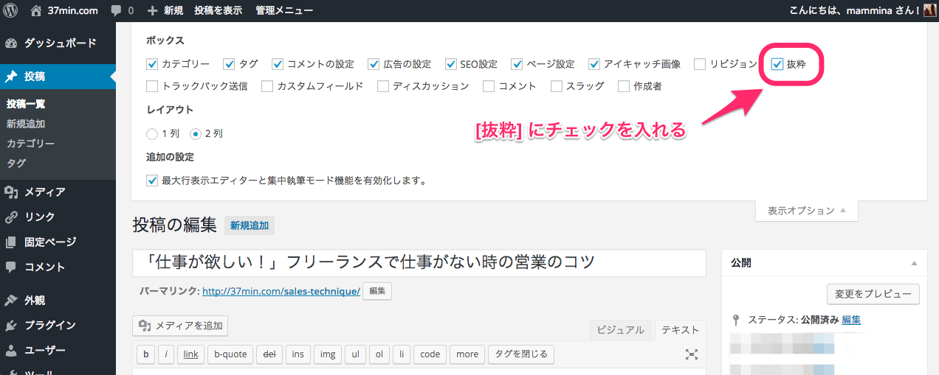Click the ダッシュボード gauge icon
This screenshot has height=375, width=939.
[11, 43]
